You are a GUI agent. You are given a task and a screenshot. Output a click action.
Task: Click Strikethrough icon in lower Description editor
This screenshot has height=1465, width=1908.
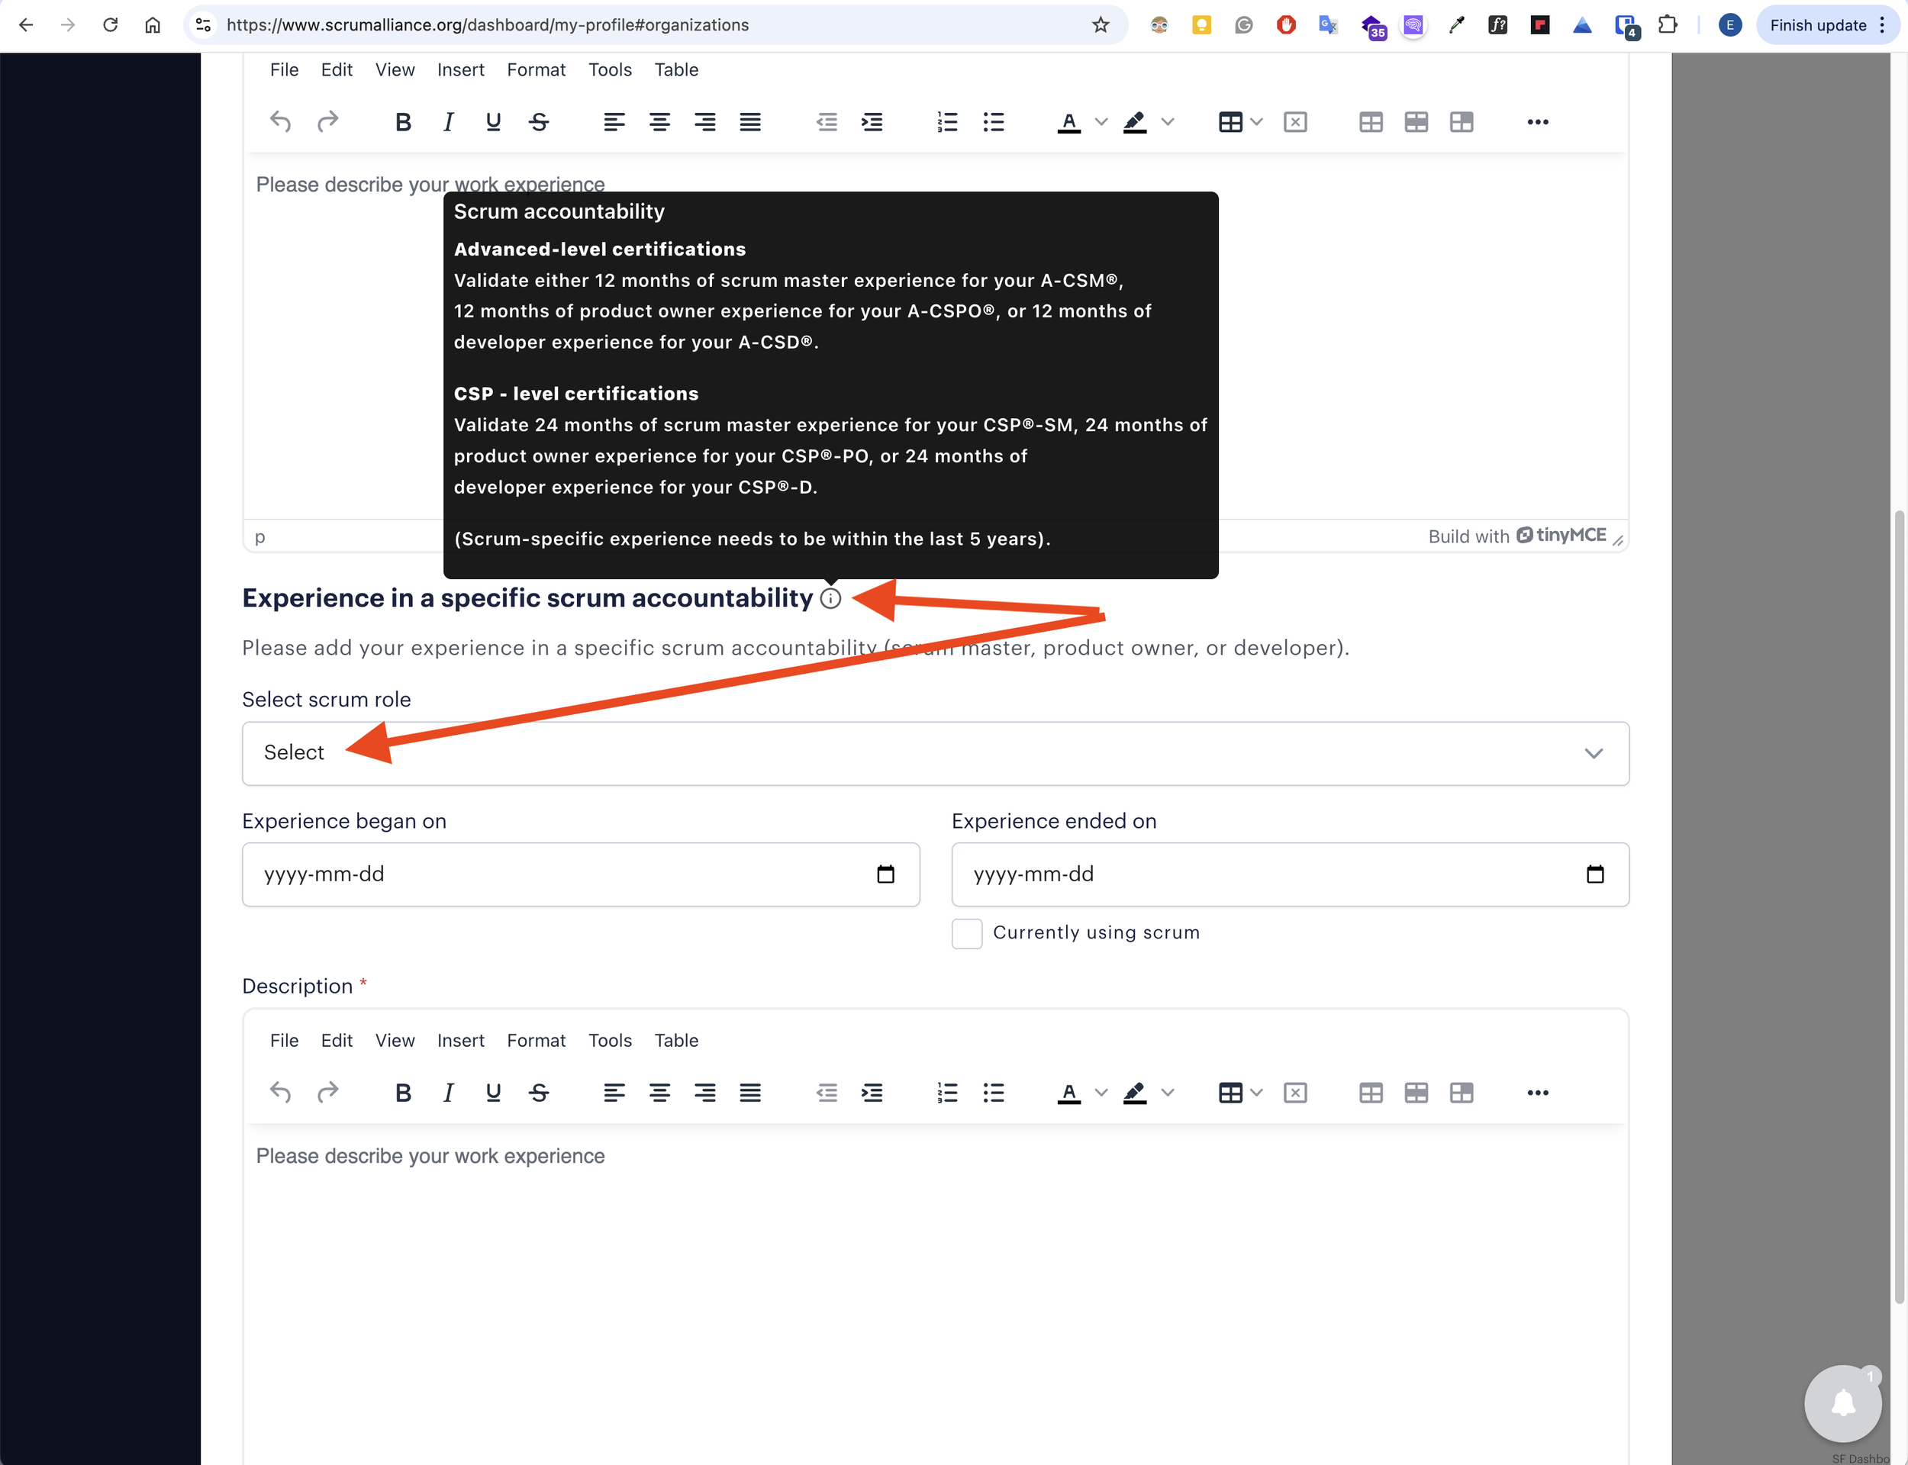[x=539, y=1093]
